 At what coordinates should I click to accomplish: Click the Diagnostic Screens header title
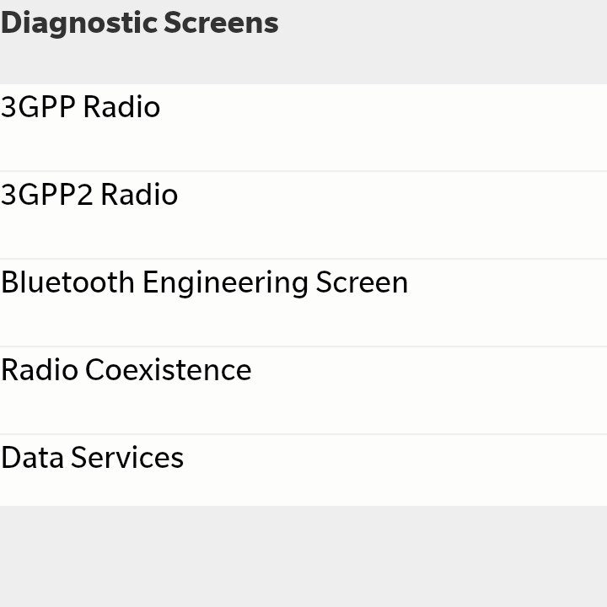pyautogui.click(x=140, y=24)
